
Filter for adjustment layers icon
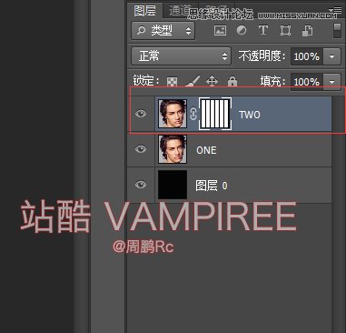[x=242, y=30]
